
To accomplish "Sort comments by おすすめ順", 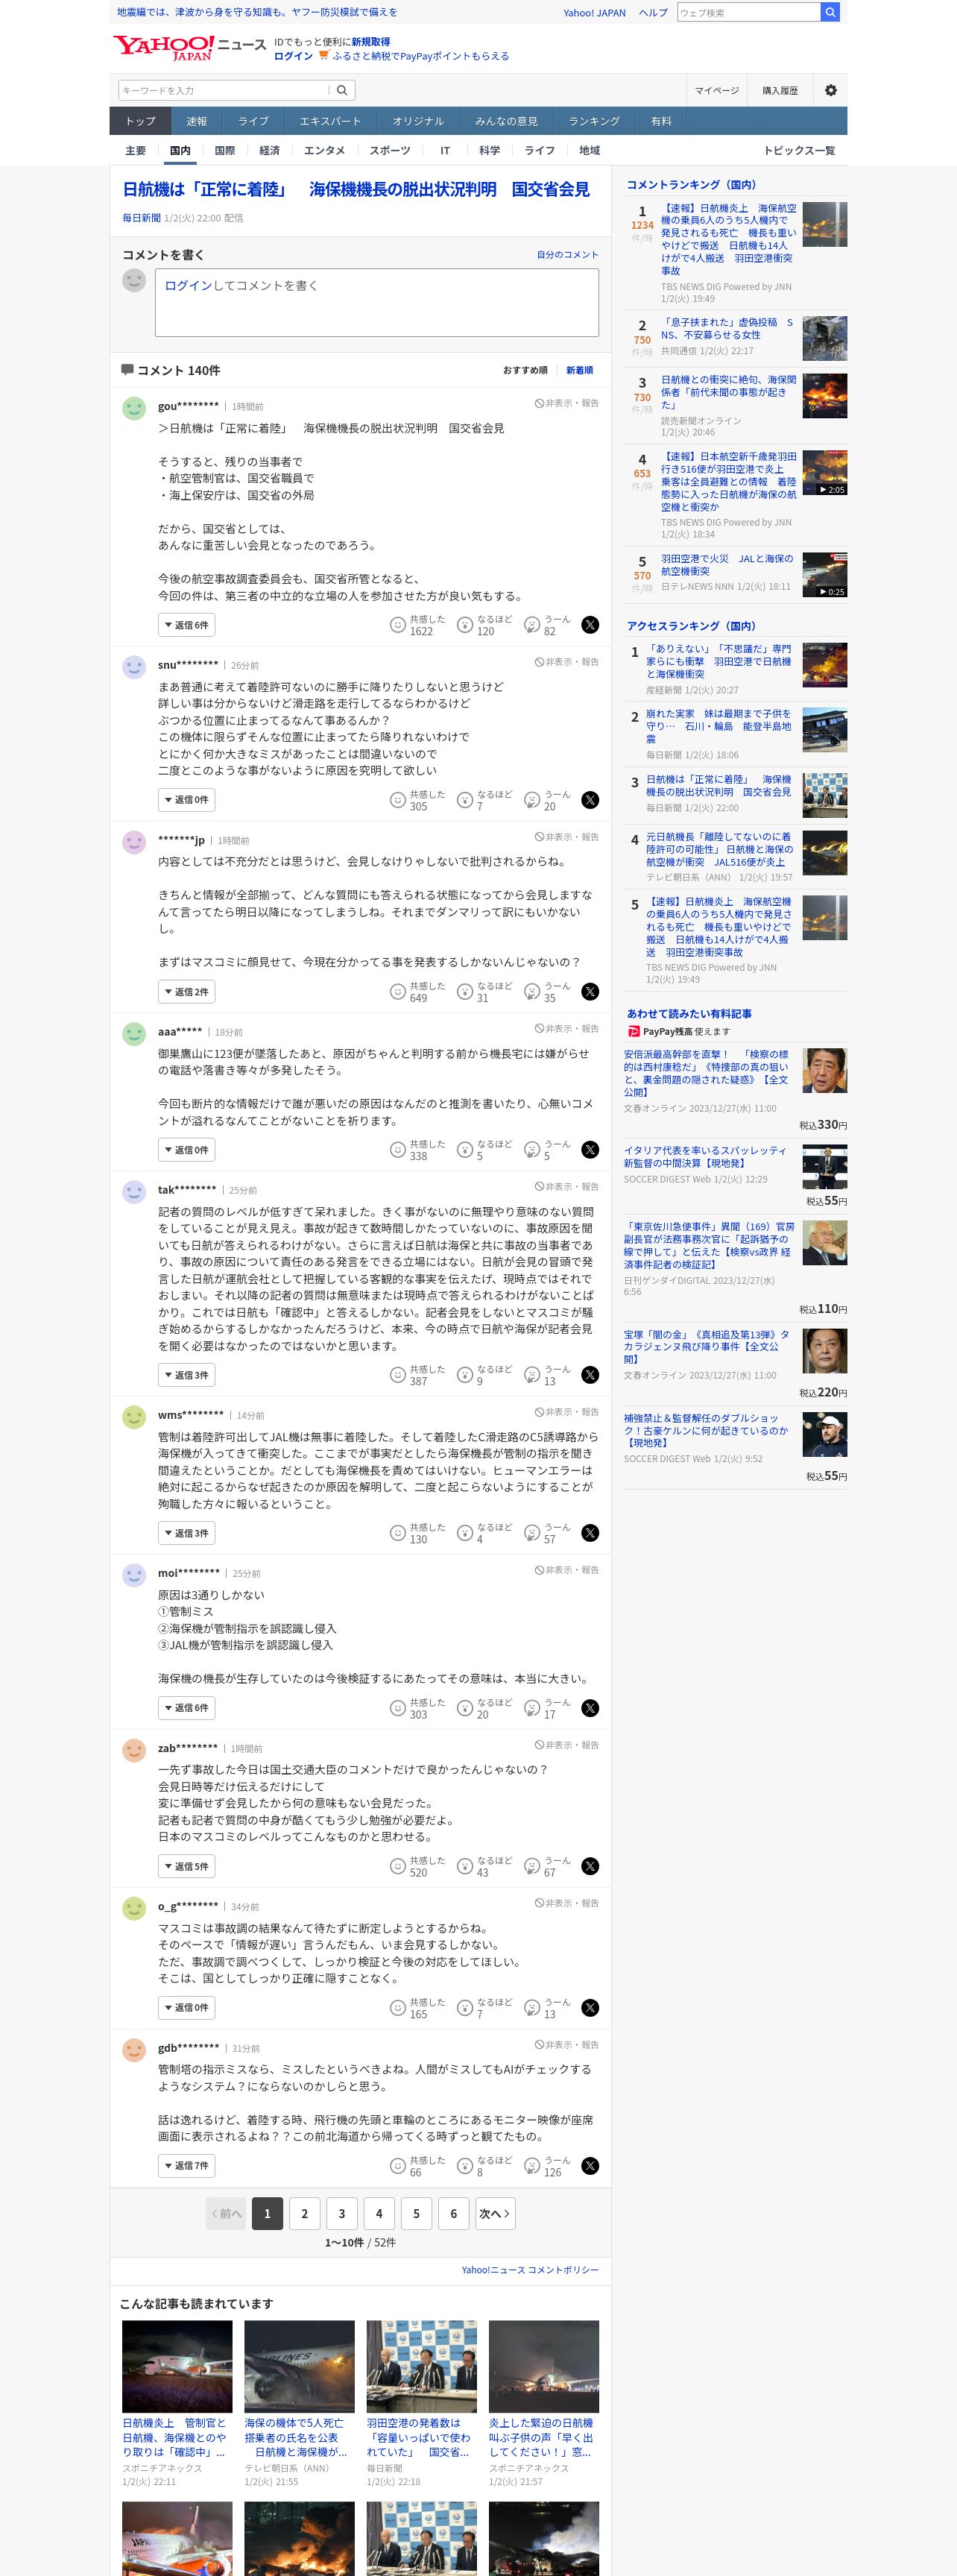I will pyautogui.click(x=525, y=370).
